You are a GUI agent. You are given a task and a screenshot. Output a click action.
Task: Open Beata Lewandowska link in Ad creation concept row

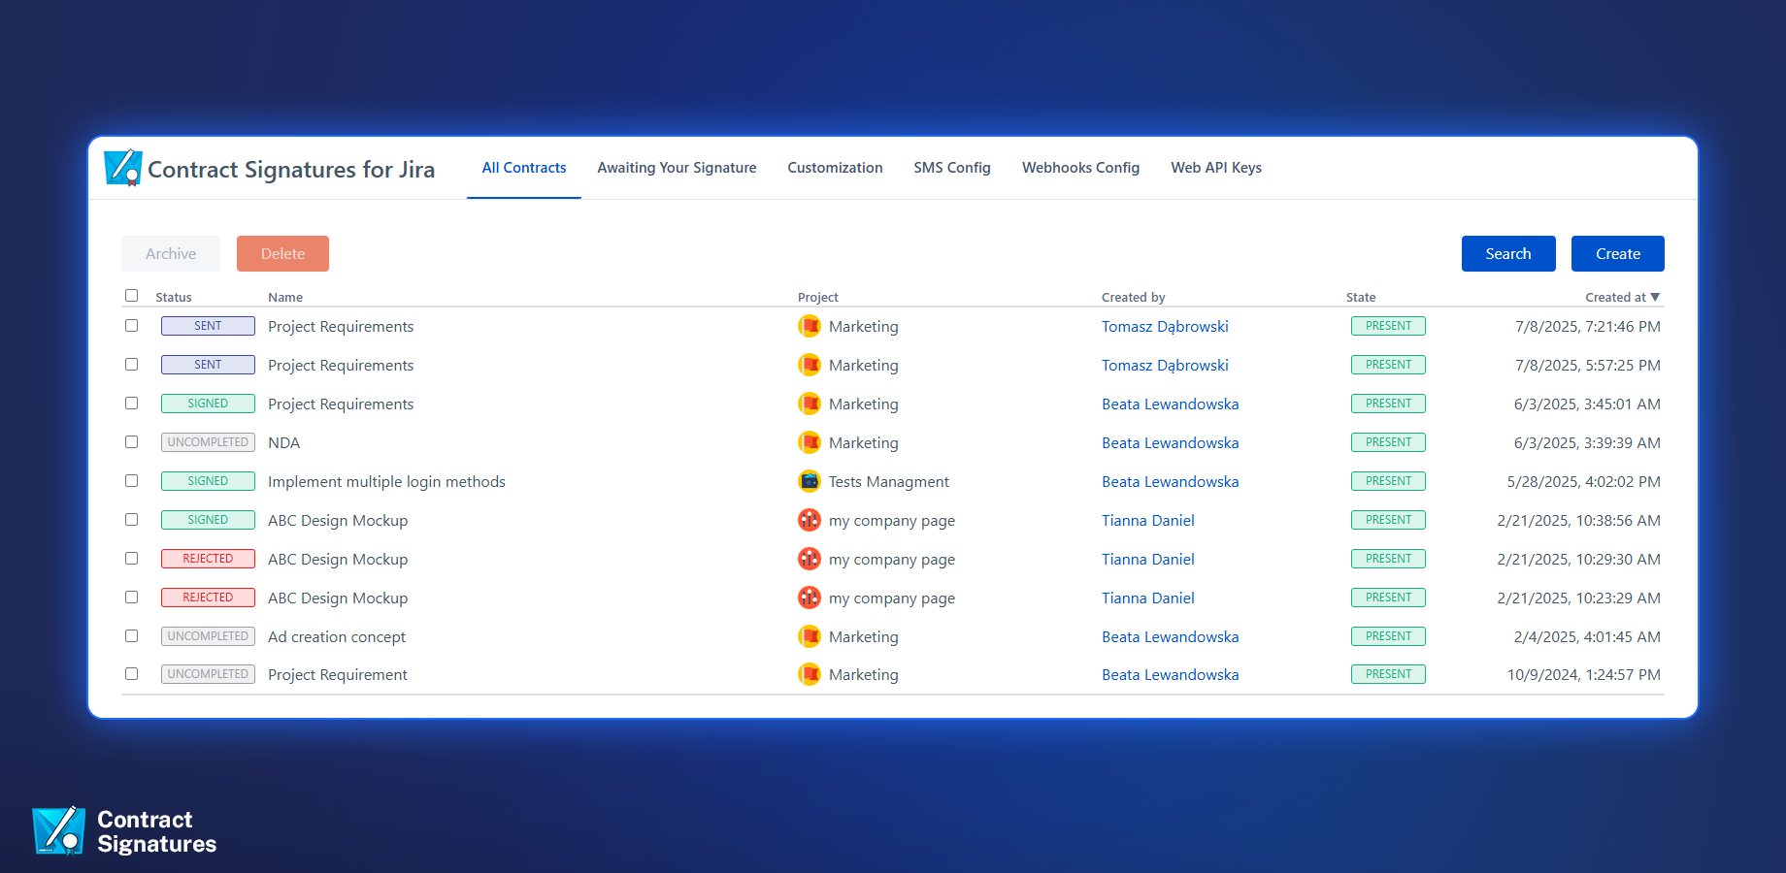1171,636
